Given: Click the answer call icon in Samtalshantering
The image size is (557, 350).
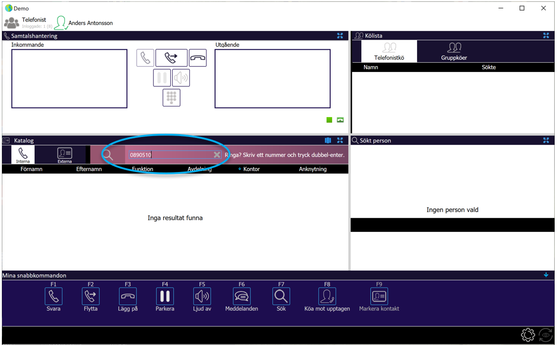Looking at the screenshot, I should 145,58.
